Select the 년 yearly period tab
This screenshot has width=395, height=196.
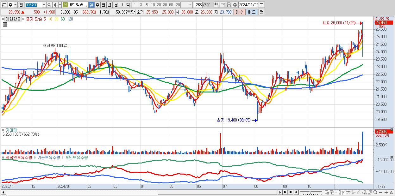click(109, 5)
